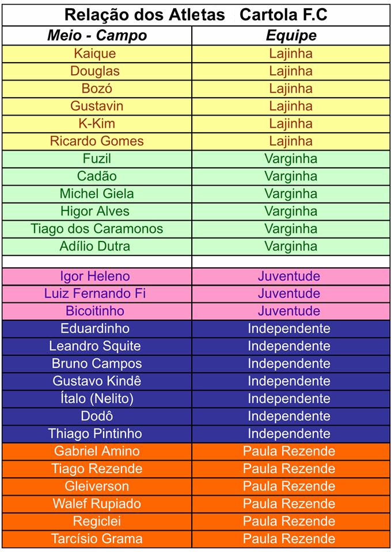Screen dimensions: 391x552
Task: Click the Adílio Dutra cell
Action: [97, 247]
